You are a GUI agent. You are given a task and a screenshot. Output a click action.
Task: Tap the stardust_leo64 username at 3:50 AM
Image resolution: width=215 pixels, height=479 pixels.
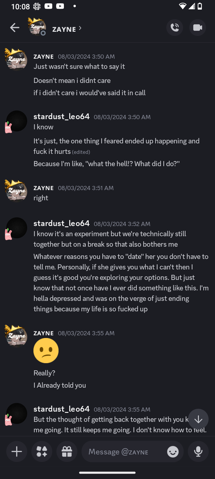coord(62,116)
